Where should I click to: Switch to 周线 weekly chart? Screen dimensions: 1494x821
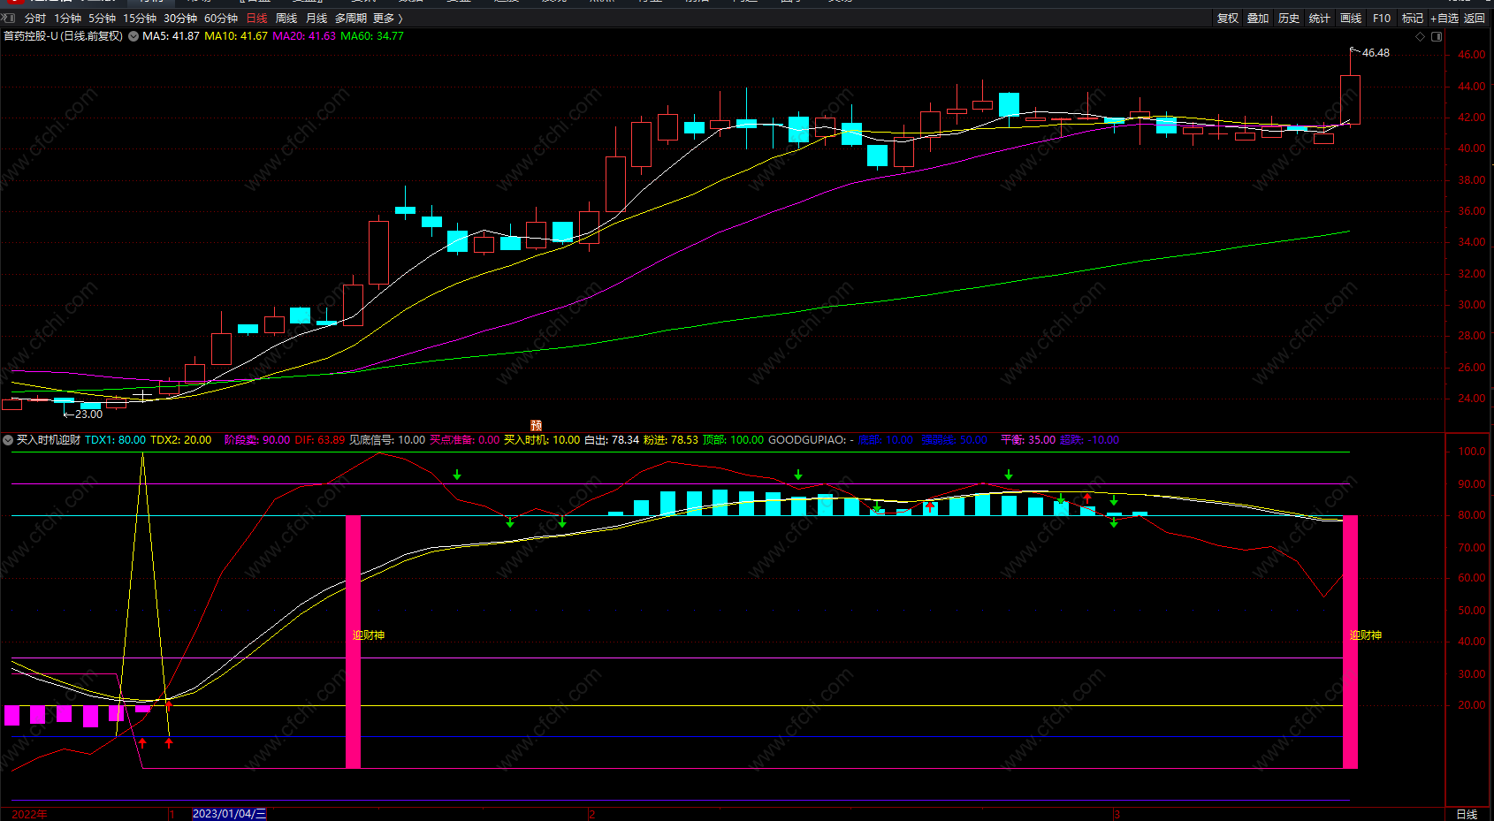point(286,19)
